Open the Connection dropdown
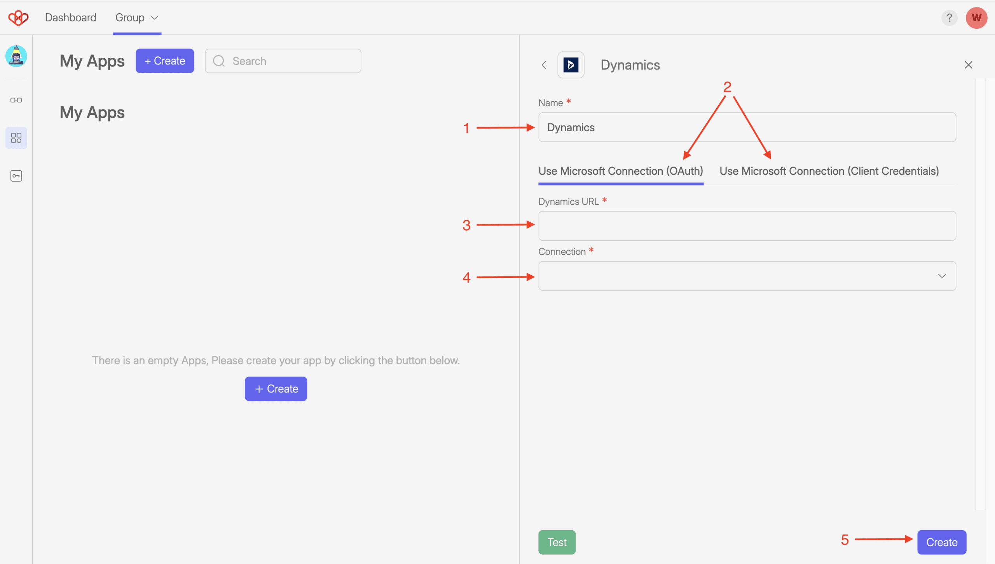The height and width of the screenshot is (564, 995). tap(747, 276)
